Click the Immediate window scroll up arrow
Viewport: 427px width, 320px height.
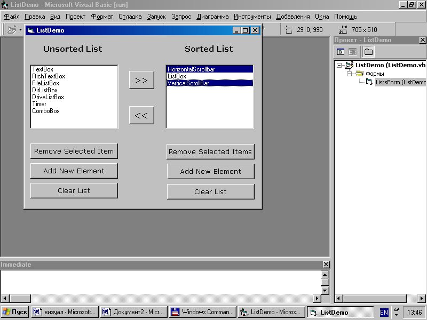point(325,274)
